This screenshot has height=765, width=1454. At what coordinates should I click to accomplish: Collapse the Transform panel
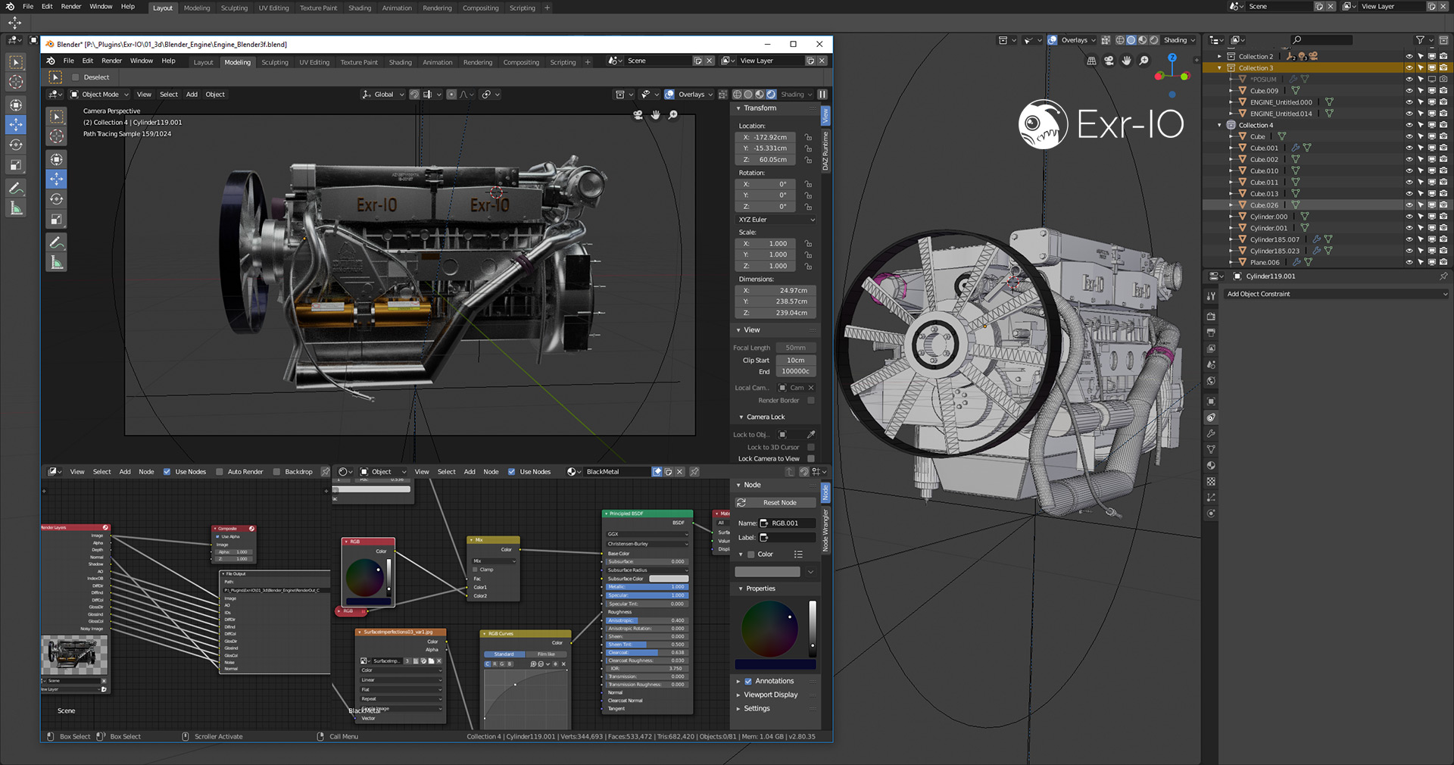click(739, 108)
